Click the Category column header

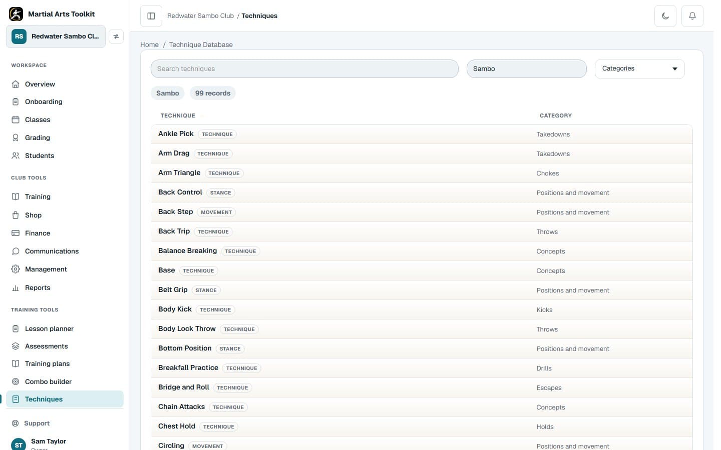pos(555,115)
